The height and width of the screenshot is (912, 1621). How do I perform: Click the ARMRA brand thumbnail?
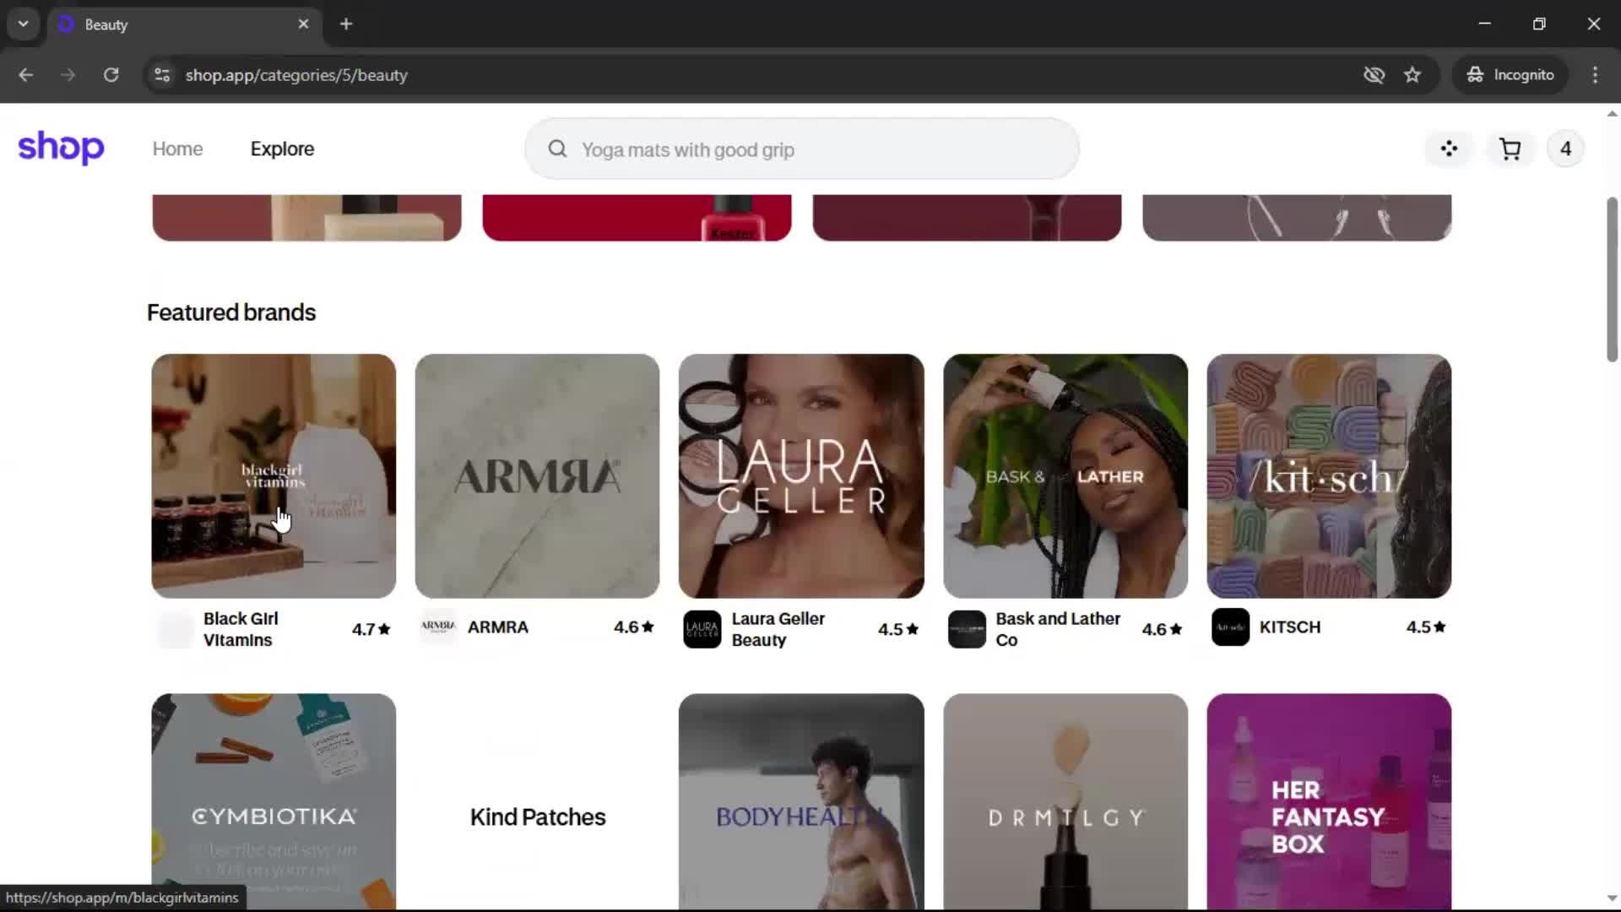coord(537,475)
